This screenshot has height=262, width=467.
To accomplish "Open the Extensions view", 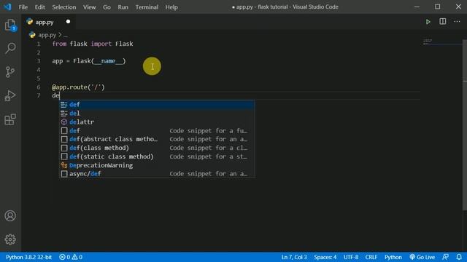I will point(10,119).
